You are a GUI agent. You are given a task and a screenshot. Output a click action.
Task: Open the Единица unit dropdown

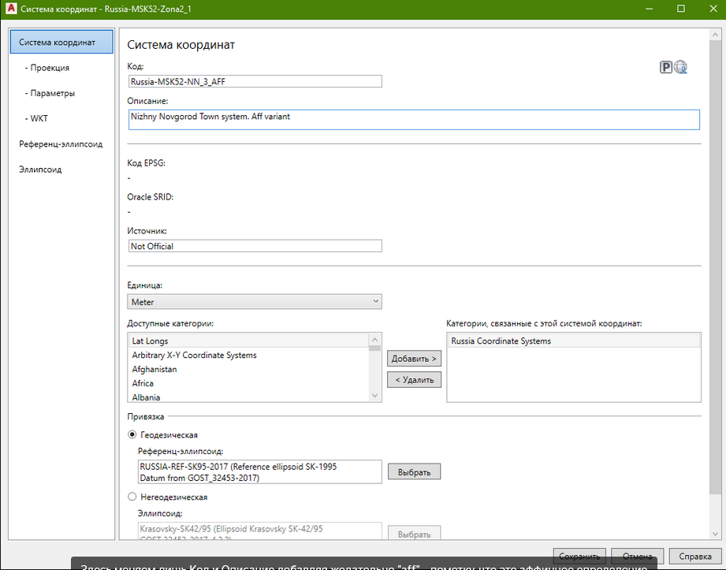[255, 302]
